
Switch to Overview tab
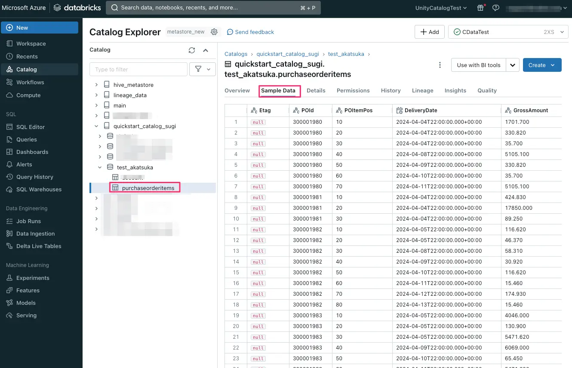pyautogui.click(x=237, y=90)
